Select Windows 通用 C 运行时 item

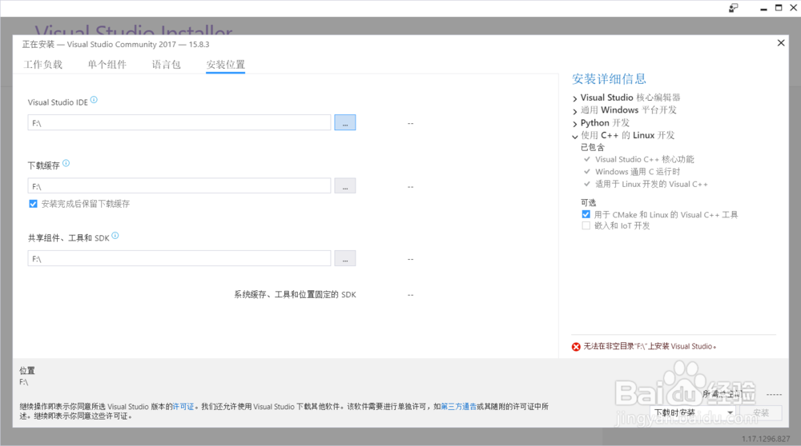coord(637,172)
